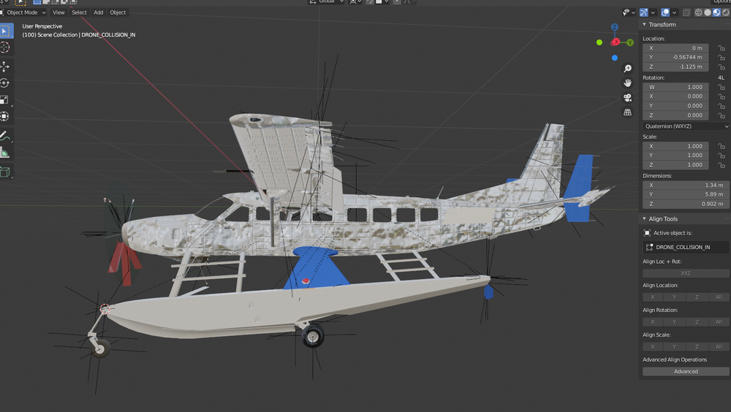
Task: Toggle camera view with camera icon
Action: (627, 97)
